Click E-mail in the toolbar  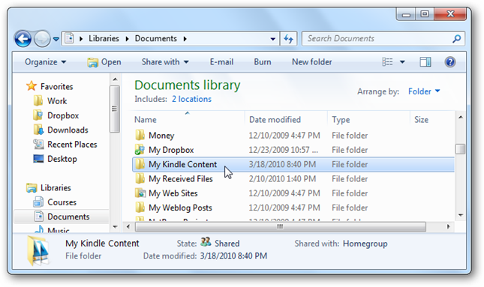click(x=221, y=62)
